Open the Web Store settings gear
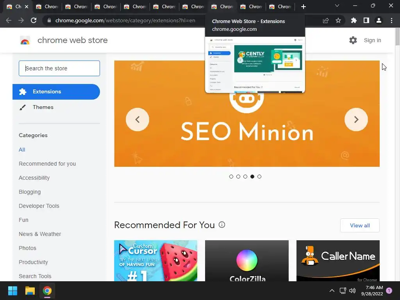400x300 pixels. click(x=353, y=40)
